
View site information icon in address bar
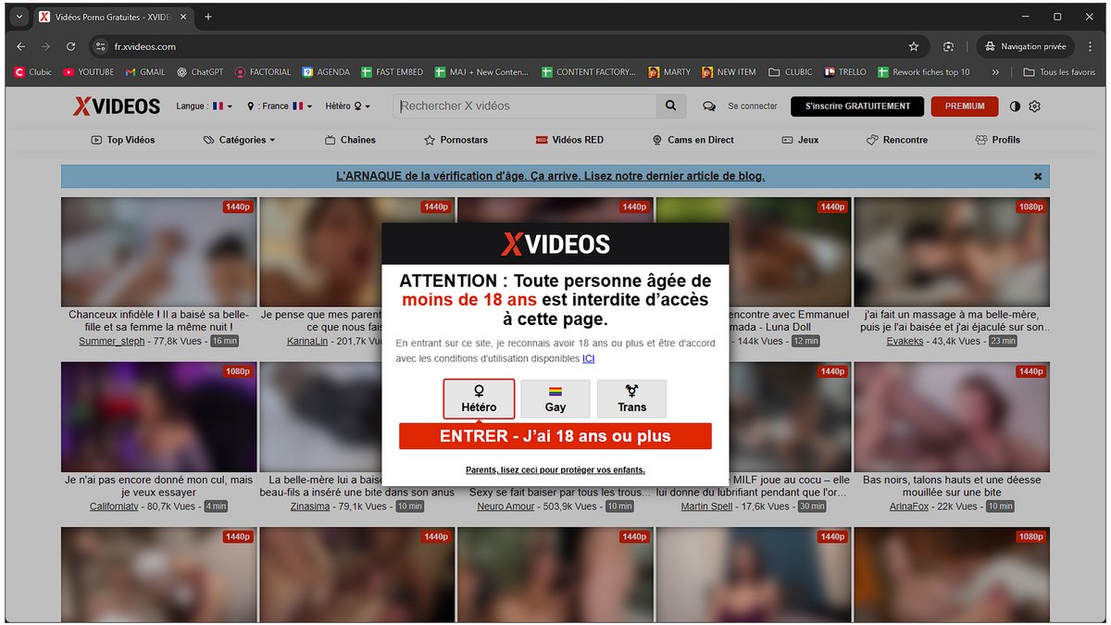[x=101, y=46]
